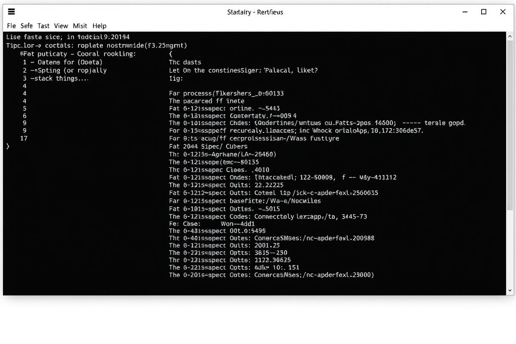
Task: Click the line ending "Outtes. -_5015"
Action: tap(224, 209)
